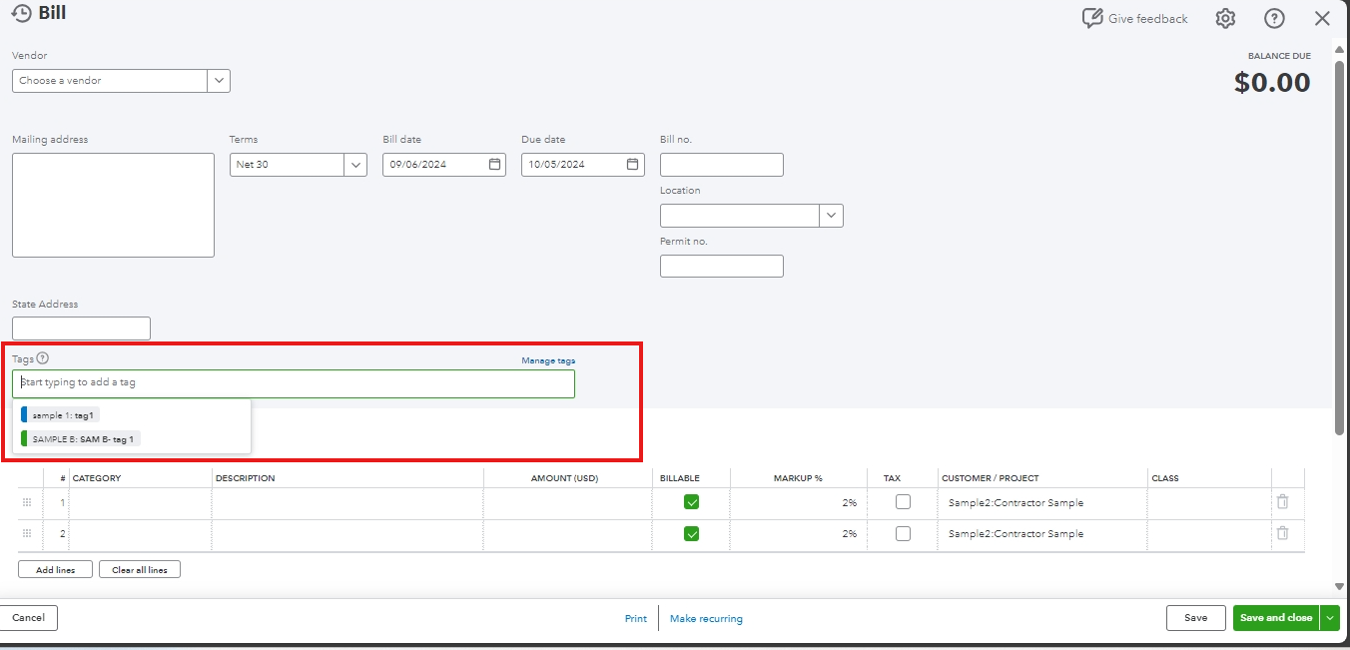This screenshot has width=1350, height=650.
Task: Enable Tax on line 1
Action: point(903,502)
